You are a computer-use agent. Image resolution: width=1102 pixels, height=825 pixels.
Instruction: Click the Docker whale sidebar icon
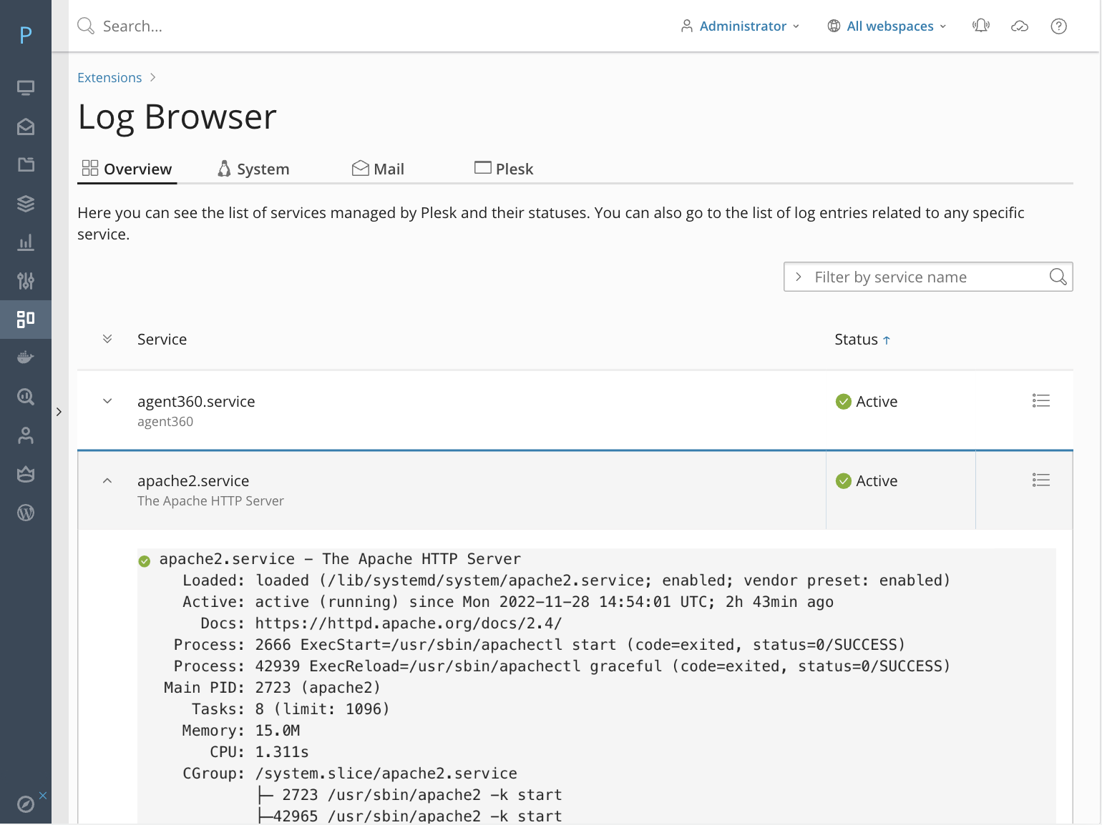point(26,357)
